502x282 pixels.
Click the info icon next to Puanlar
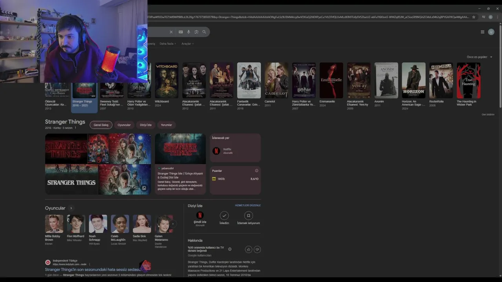[x=256, y=171]
